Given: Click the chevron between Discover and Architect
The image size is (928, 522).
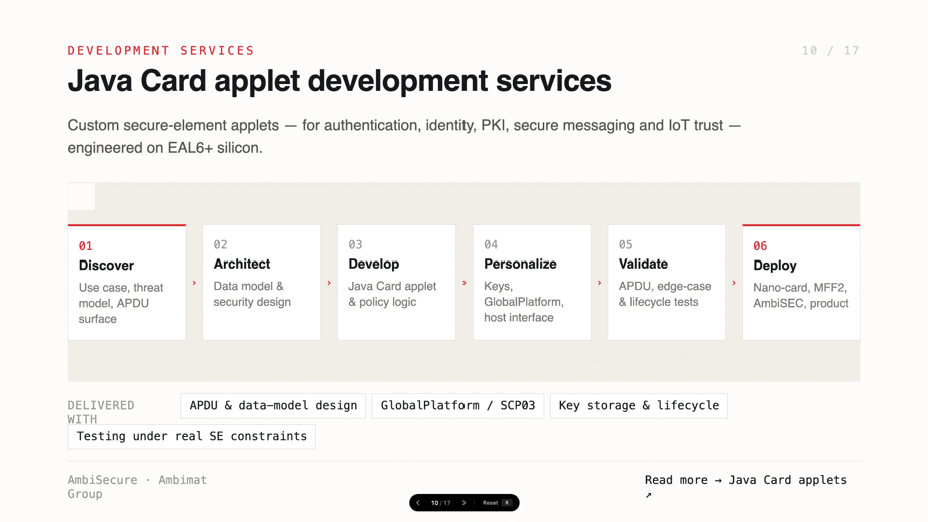Looking at the screenshot, I should [194, 283].
